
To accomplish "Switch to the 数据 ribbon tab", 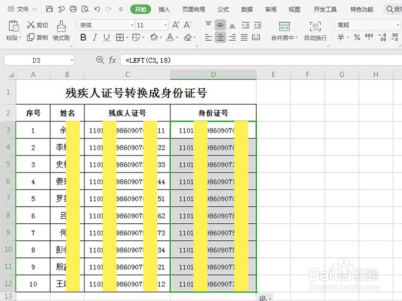I will click(x=246, y=9).
